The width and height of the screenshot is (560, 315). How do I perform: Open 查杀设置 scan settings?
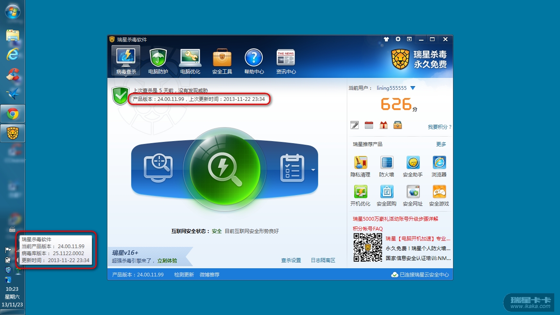[291, 260]
